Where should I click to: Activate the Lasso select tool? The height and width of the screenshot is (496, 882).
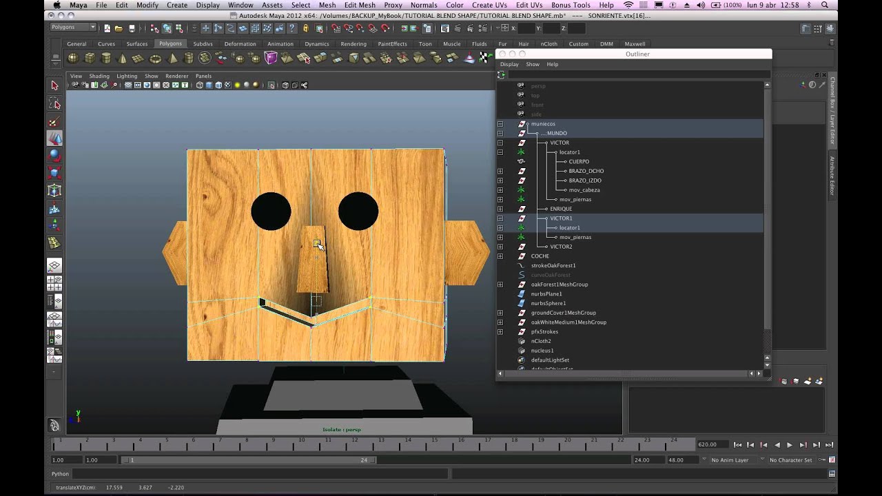pyautogui.click(x=54, y=104)
